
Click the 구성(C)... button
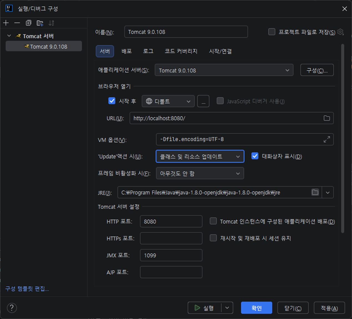(x=317, y=70)
